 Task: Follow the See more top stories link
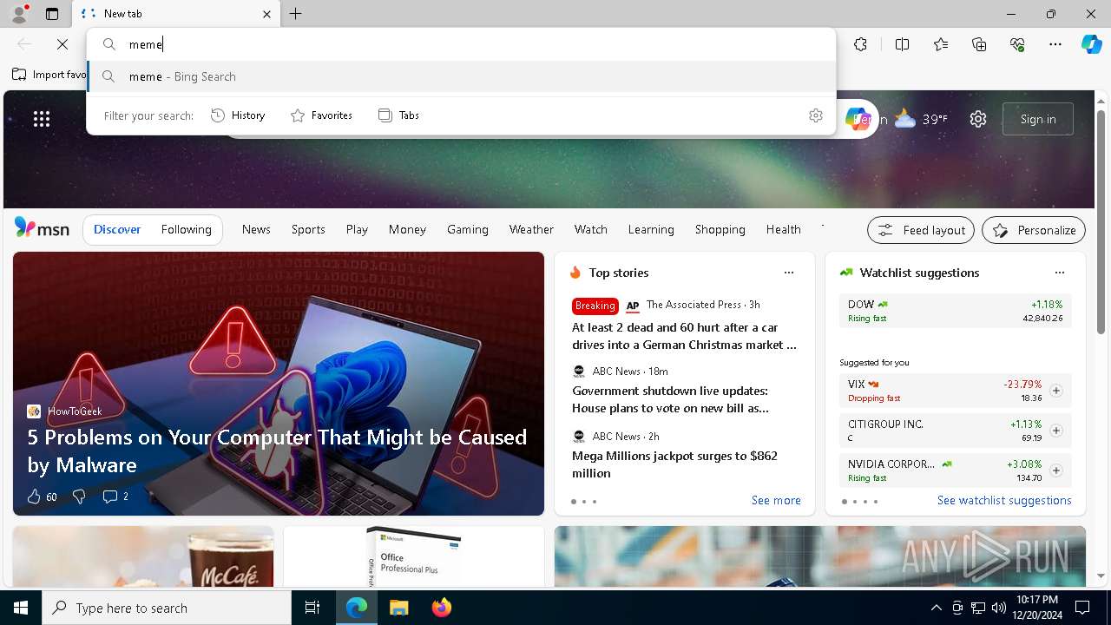[776, 500]
